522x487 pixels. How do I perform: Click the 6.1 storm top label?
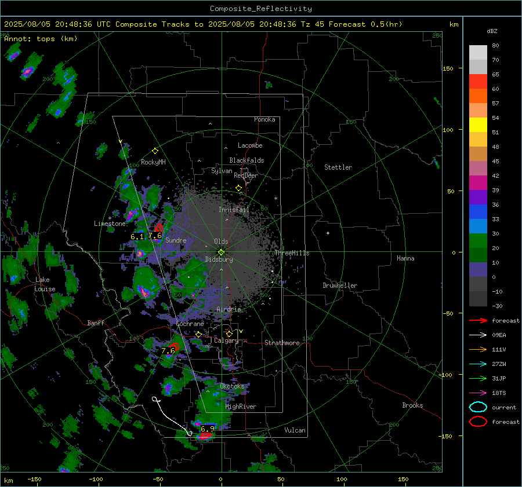click(137, 237)
